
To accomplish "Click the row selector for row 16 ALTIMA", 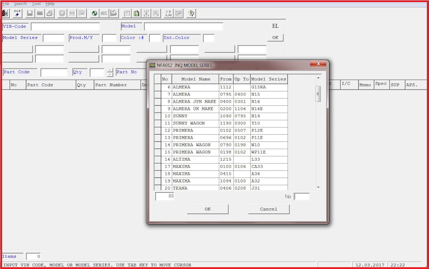I will 158,160.
